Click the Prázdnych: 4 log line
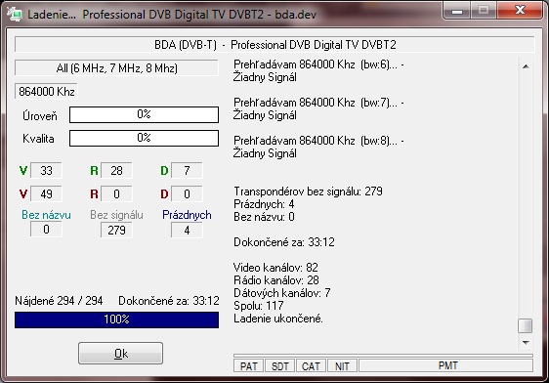Image resolution: width=549 pixels, height=383 pixels. [x=264, y=204]
